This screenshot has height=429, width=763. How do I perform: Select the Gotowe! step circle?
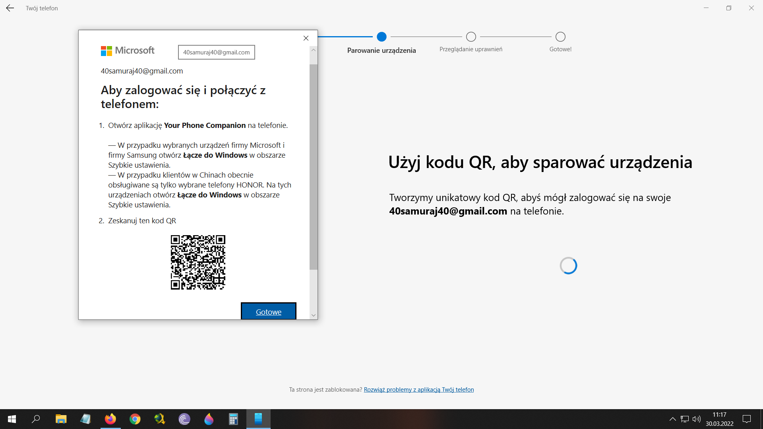[560, 37]
